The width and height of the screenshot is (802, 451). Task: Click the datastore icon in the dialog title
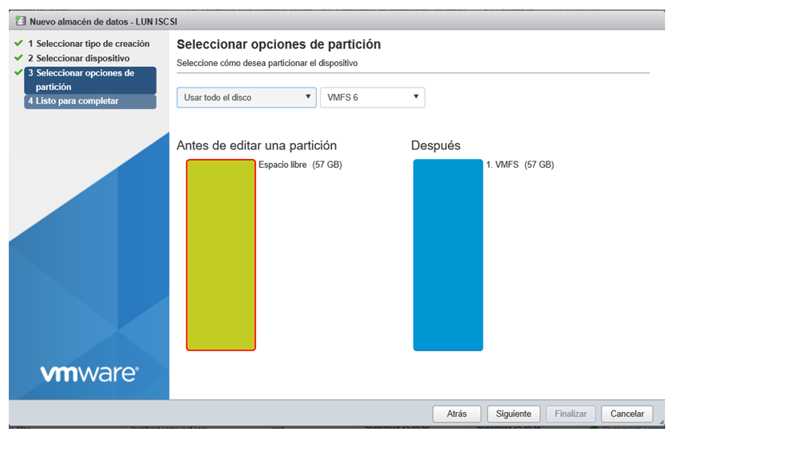(x=20, y=21)
